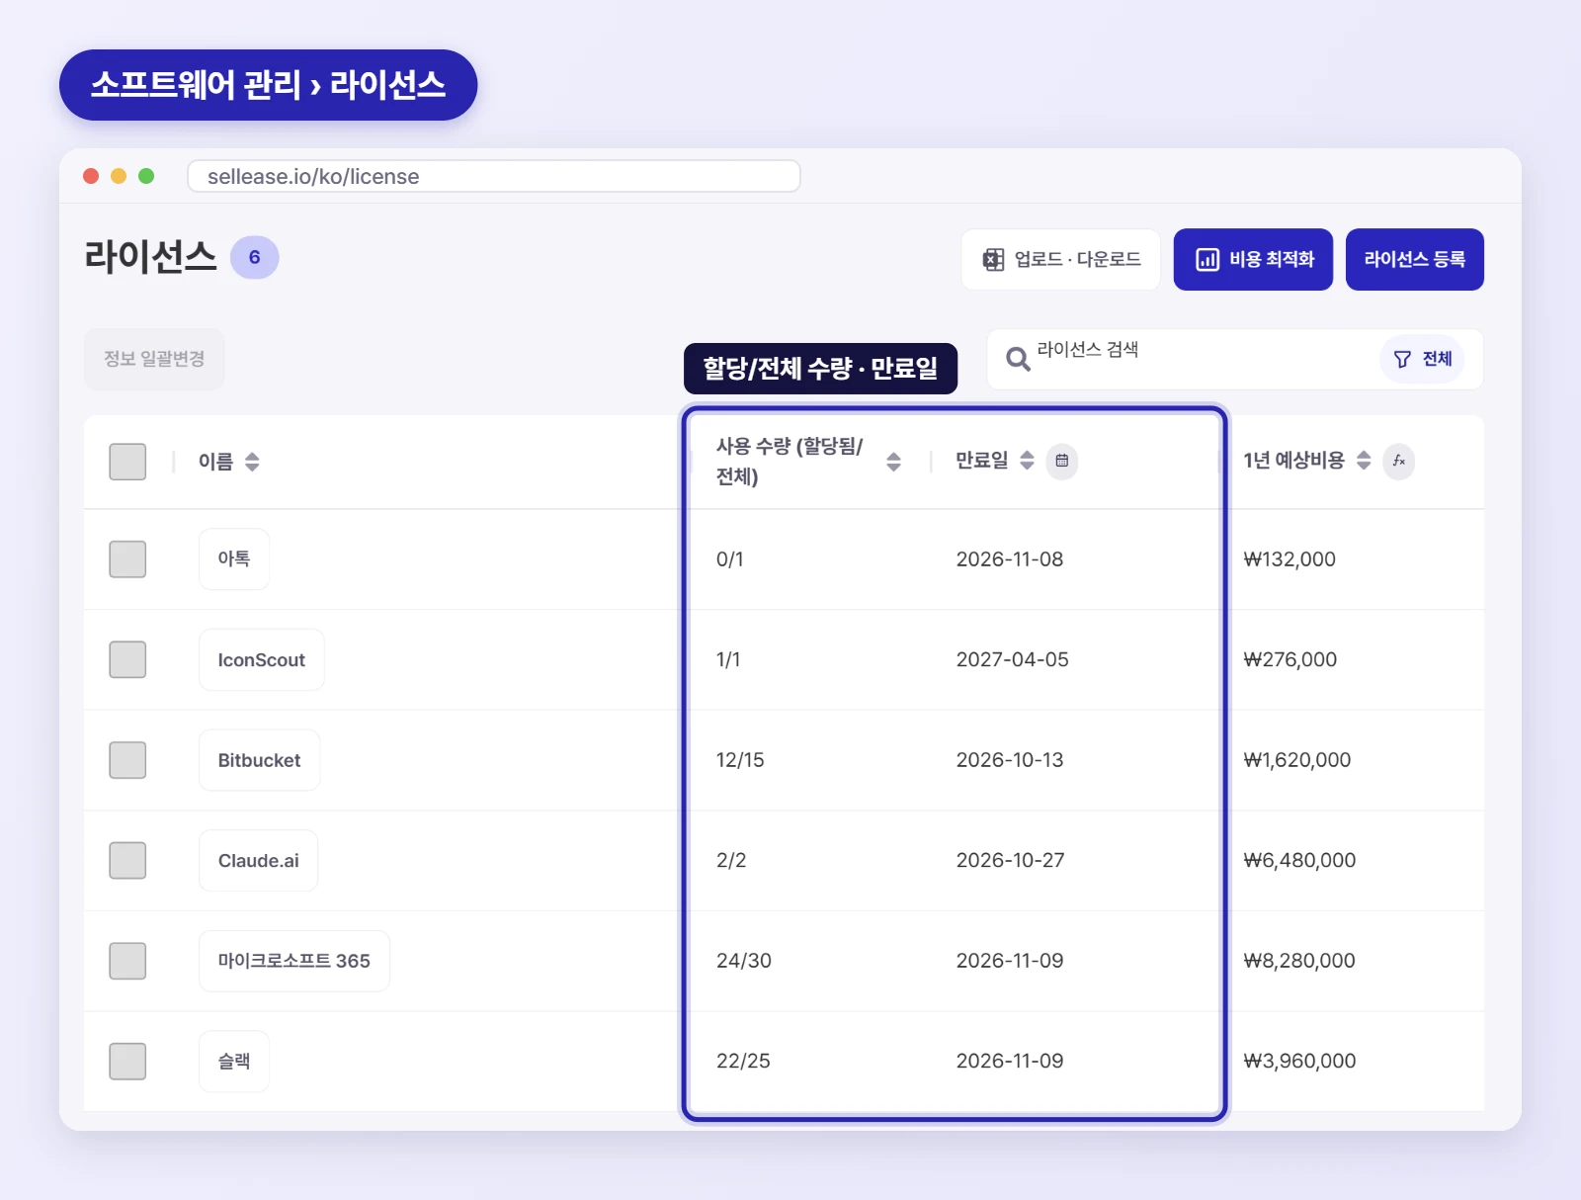The width and height of the screenshot is (1581, 1200).
Task: Toggle the select-all checkbox in table header
Action: (127, 462)
